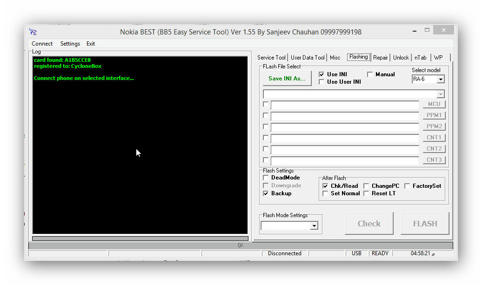Uncheck the Backup checkbox
The height and width of the screenshot is (285, 482).
[x=266, y=193]
